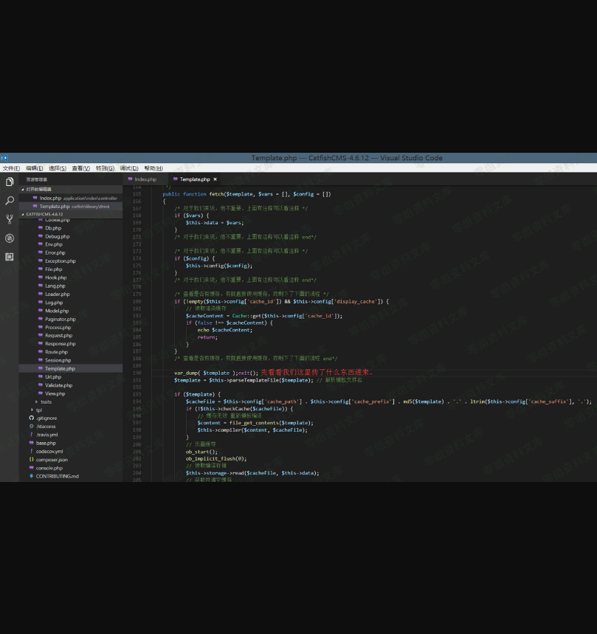Collapse the open editors section
Screen dimensions: 597x634
38,190
